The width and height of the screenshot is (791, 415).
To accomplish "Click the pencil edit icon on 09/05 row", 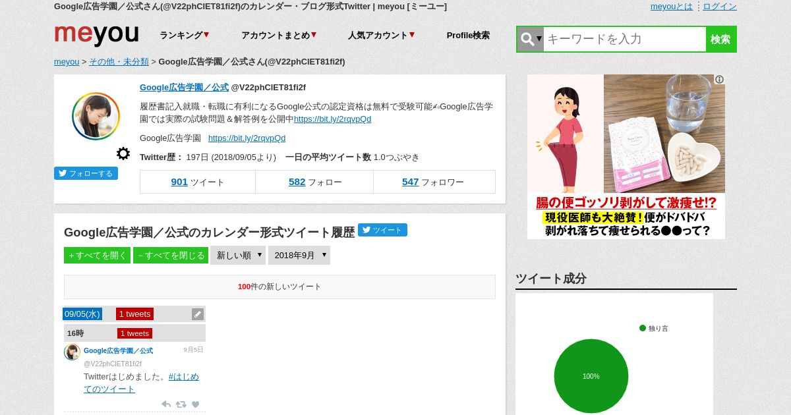I will point(198,314).
